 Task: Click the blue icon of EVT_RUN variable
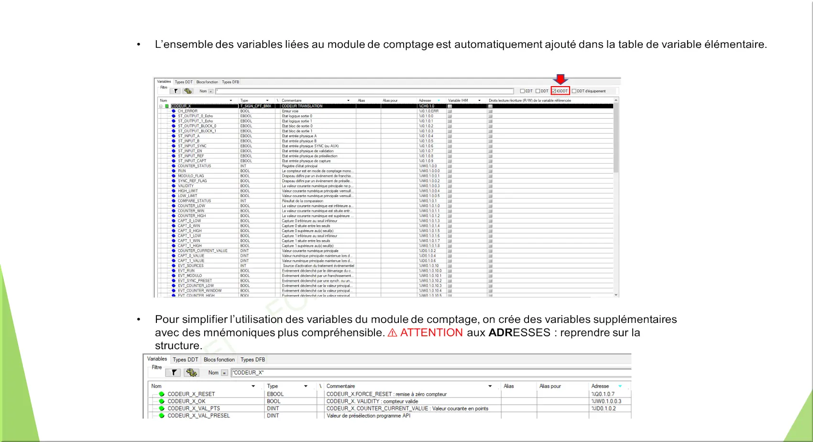[x=174, y=271]
